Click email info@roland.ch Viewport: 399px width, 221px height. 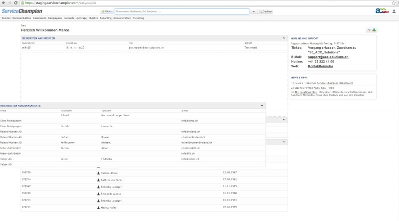click(x=191, y=132)
